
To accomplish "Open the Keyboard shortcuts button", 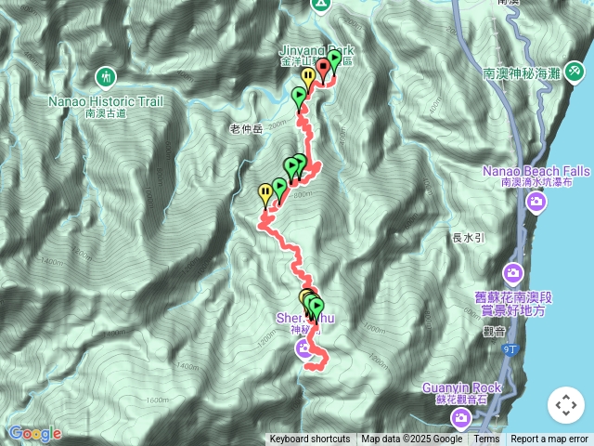I will tap(310, 439).
